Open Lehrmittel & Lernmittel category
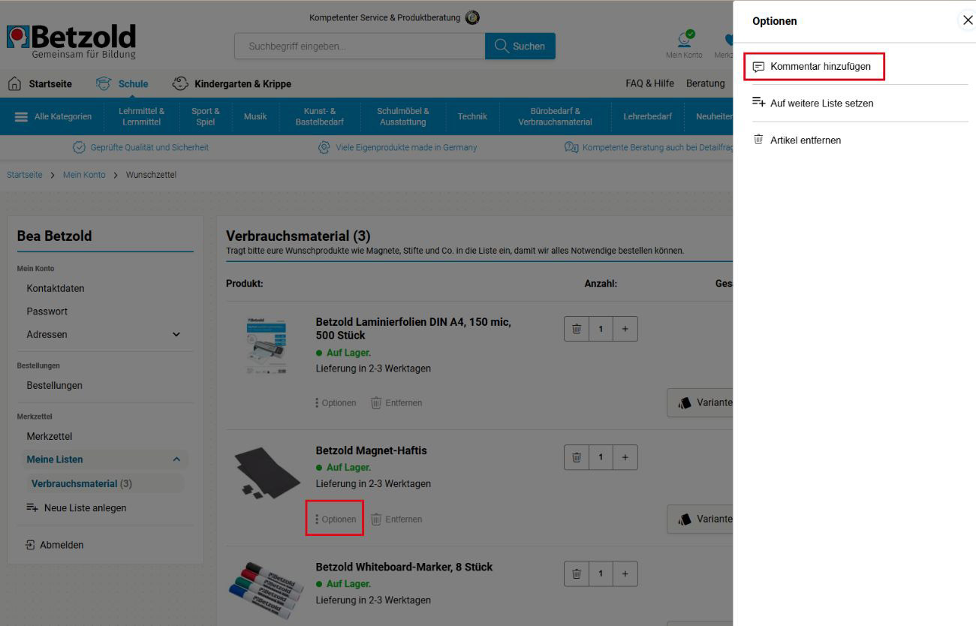 coord(141,116)
